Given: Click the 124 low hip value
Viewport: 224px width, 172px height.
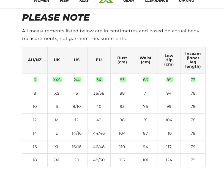Looking at the screenshot, I should 169,160.
